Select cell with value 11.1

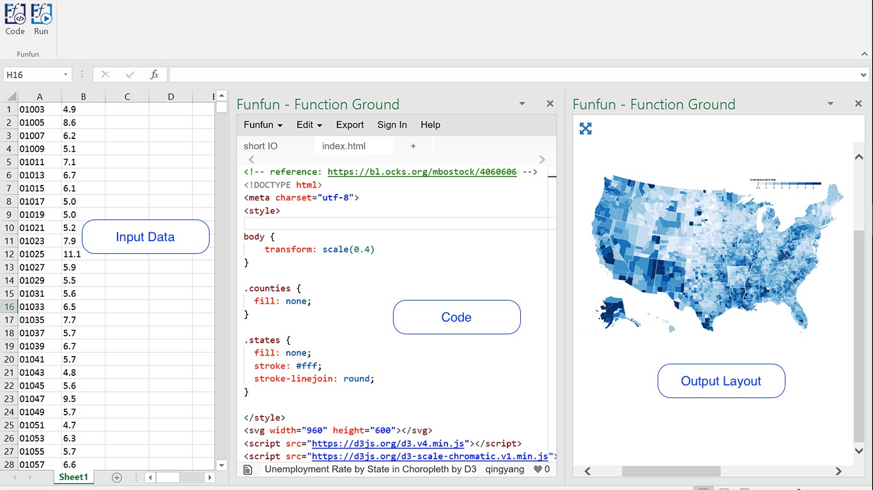[x=83, y=254]
